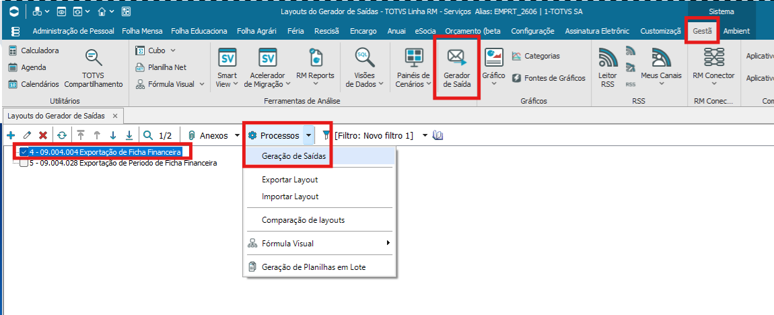774x315 pixels.
Task: Open Folha Mensal tab
Action: pyautogui.click(x=141, y=30)
